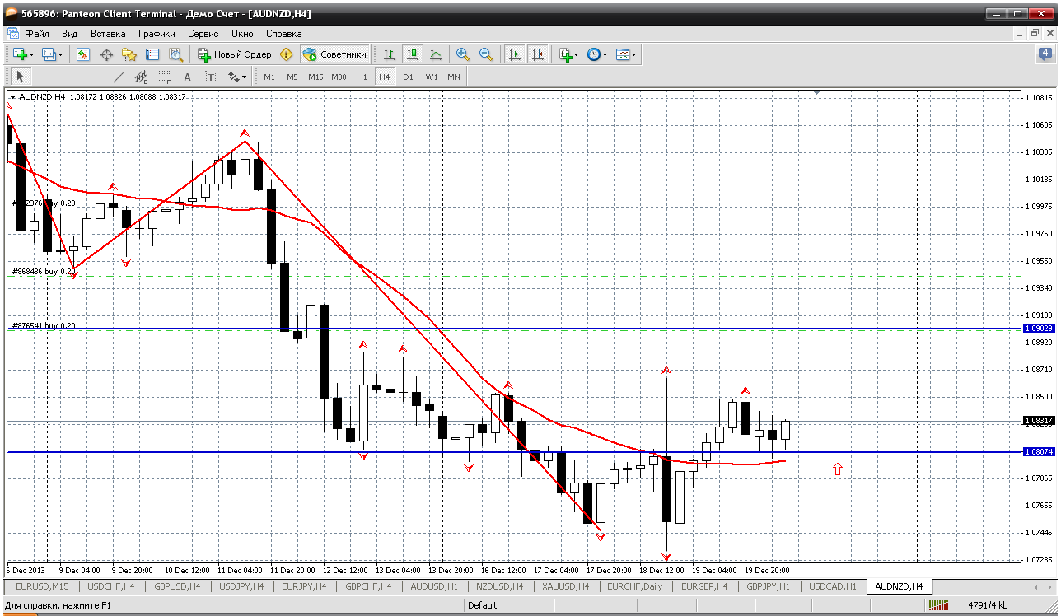
Task: Open the Market Watch window icon
Action: tap(83, 54)
